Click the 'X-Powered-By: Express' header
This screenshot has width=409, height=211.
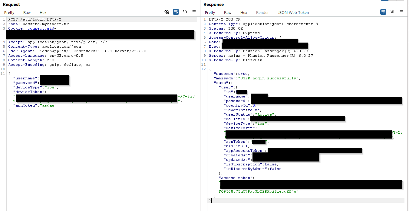point(234,33)
